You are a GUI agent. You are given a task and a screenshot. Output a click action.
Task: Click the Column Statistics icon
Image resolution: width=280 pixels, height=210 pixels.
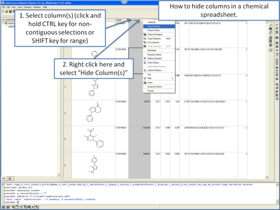[x=145, y=70]
